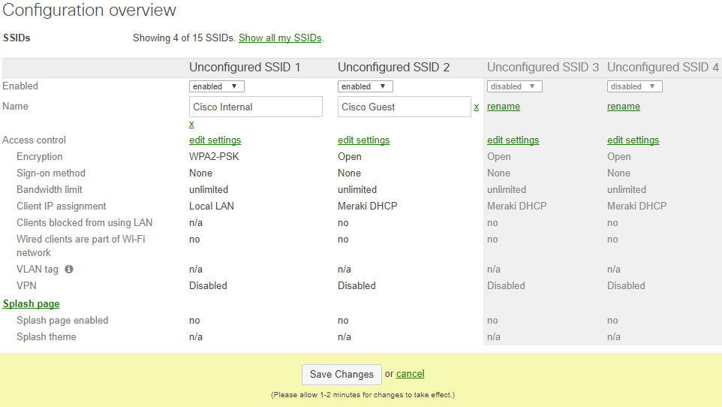
Task: Select the Unconfigured SSID 2 heading
Action: click(394, 68)
